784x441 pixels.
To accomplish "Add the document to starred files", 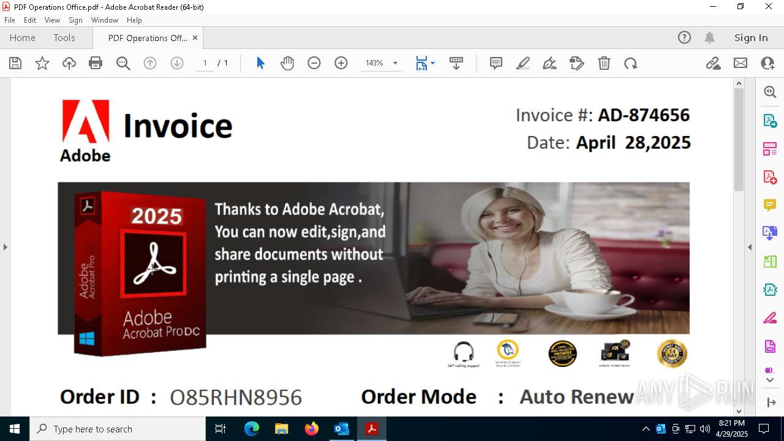I will tap(42, 63).
